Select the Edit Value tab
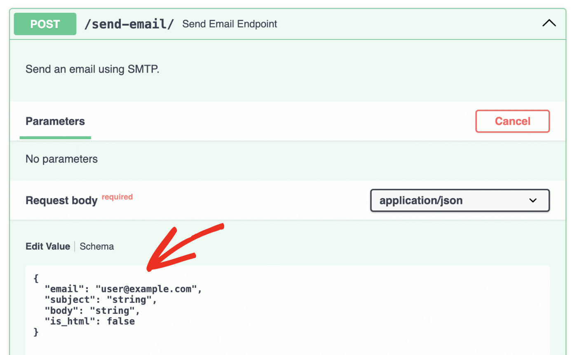The image size is (577, 355). coord(48,247)
